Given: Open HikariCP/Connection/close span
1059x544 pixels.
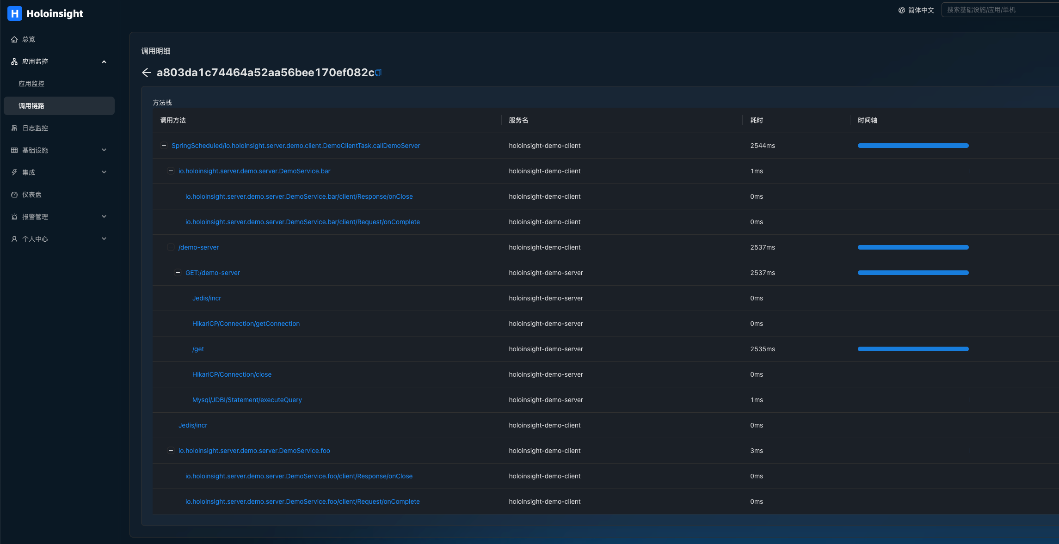Looking at the screenshot, I should 232,374.
